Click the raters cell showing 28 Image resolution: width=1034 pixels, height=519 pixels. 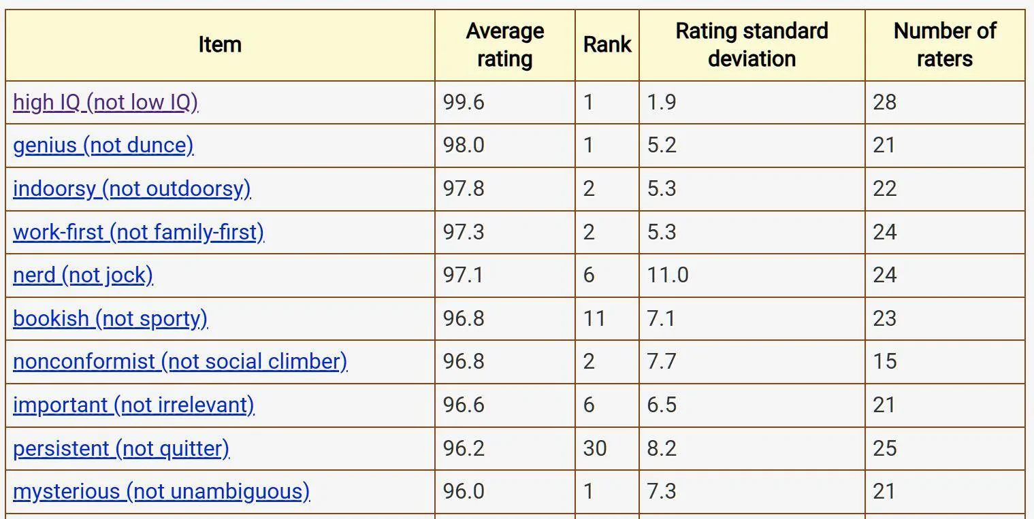pos(945,103)
